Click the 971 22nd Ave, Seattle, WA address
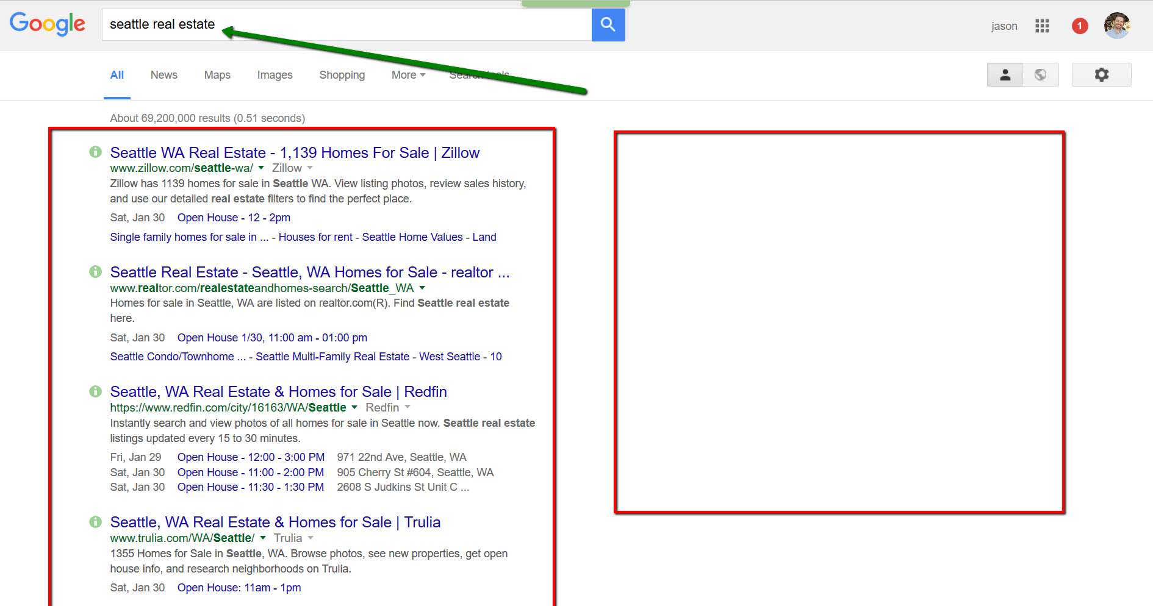 pos(401,457)
